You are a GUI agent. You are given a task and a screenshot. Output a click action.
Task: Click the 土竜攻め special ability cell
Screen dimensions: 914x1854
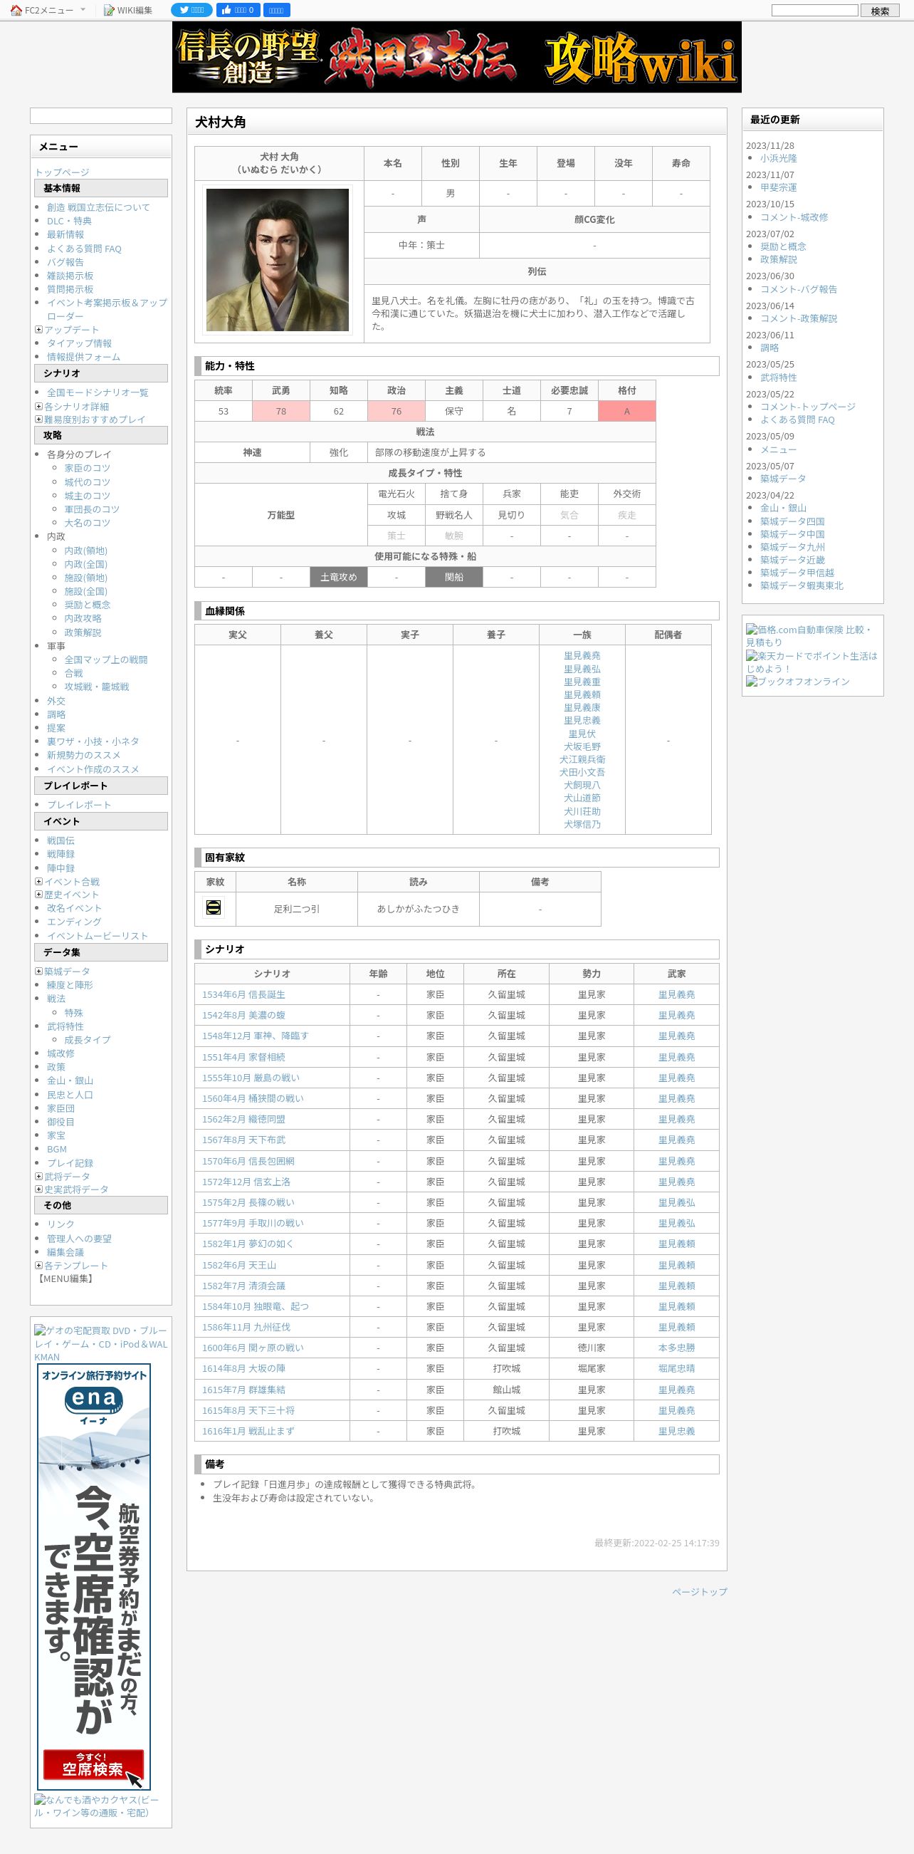[339, 577]
